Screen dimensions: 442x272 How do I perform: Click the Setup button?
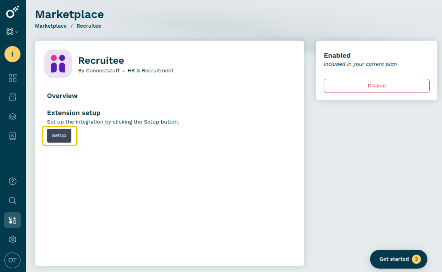[x=59, y=136]
